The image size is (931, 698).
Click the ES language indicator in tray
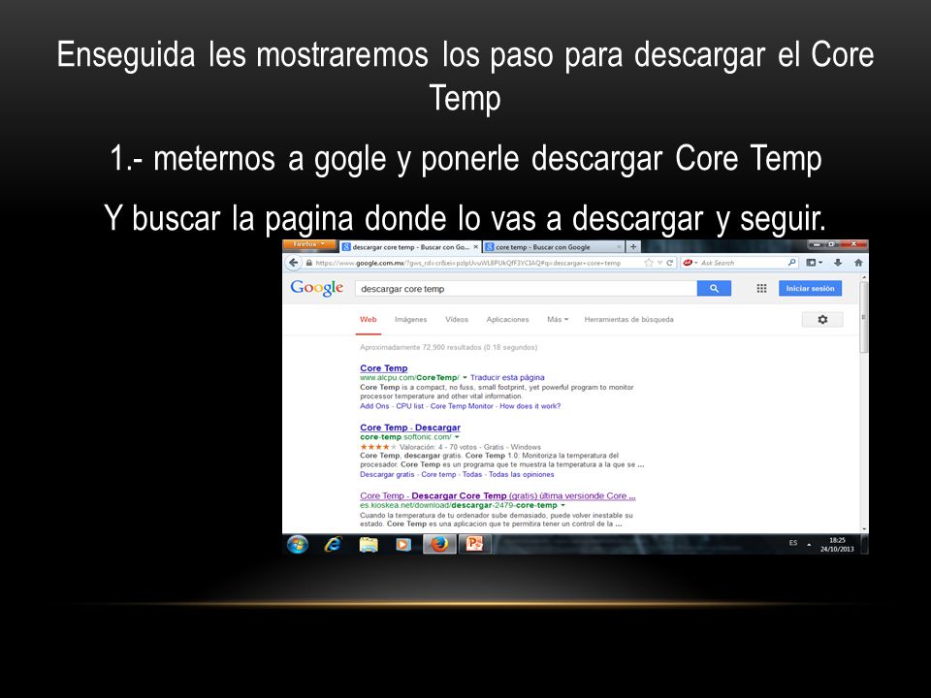coord(793,543)
